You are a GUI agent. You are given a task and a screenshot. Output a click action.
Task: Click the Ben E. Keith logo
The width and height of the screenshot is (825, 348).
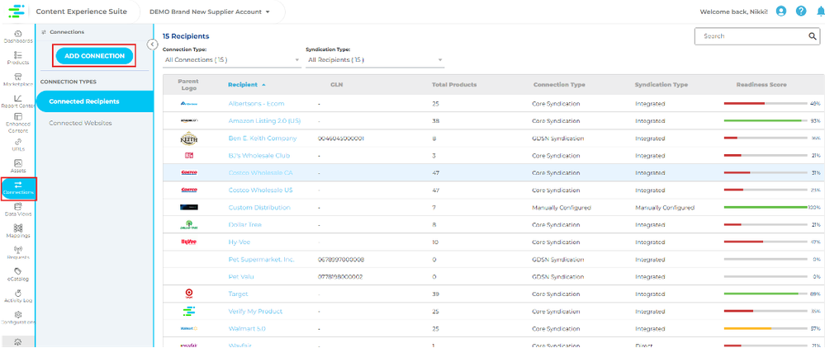[x=188, y=139]
